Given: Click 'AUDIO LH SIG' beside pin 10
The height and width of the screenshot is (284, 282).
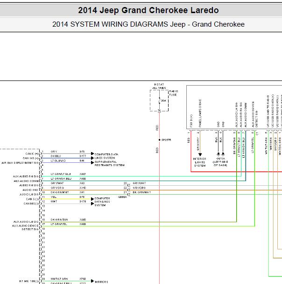Looking at the screenshot, I should [x=29, y=195].
